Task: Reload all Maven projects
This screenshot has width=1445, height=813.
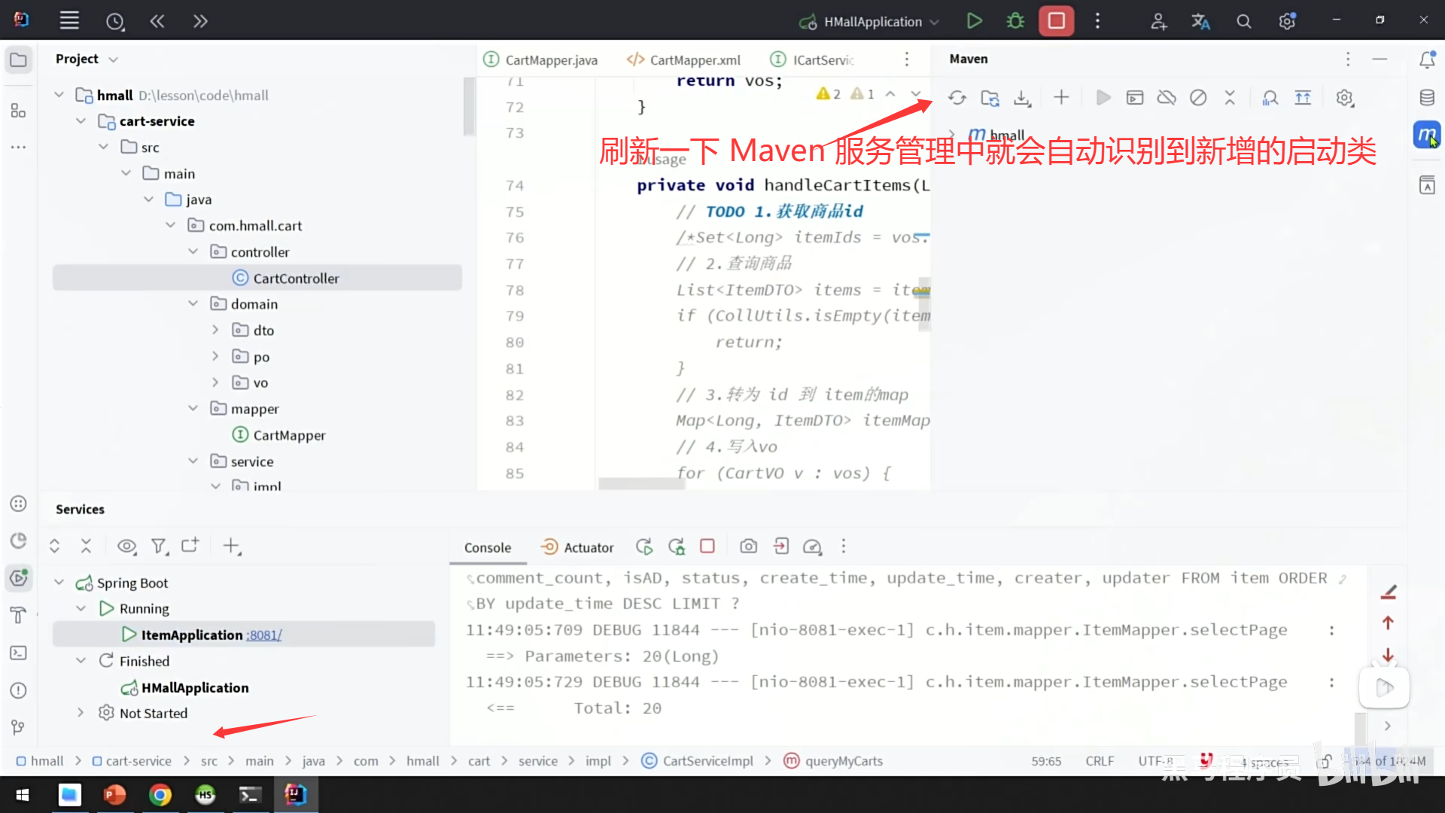Action: tap(957, 97)
